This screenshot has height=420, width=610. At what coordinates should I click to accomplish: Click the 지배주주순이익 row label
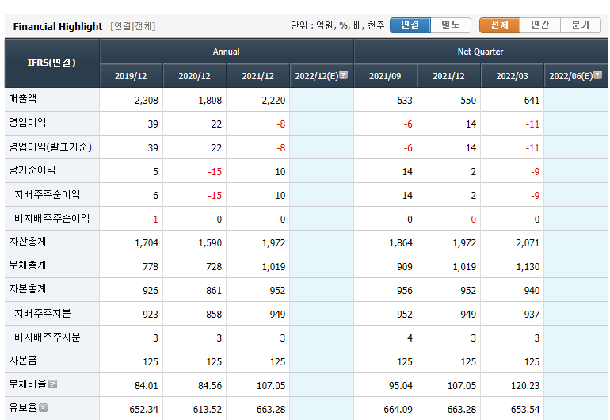(47, 194)
